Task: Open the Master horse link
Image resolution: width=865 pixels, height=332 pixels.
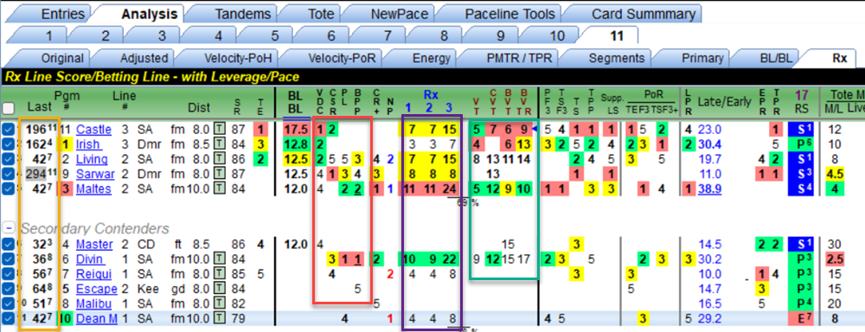Action: click(94, 244)
